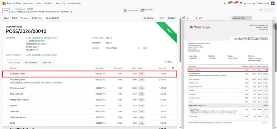
Task: Open the Orders menu
Action: pos(39,3)
